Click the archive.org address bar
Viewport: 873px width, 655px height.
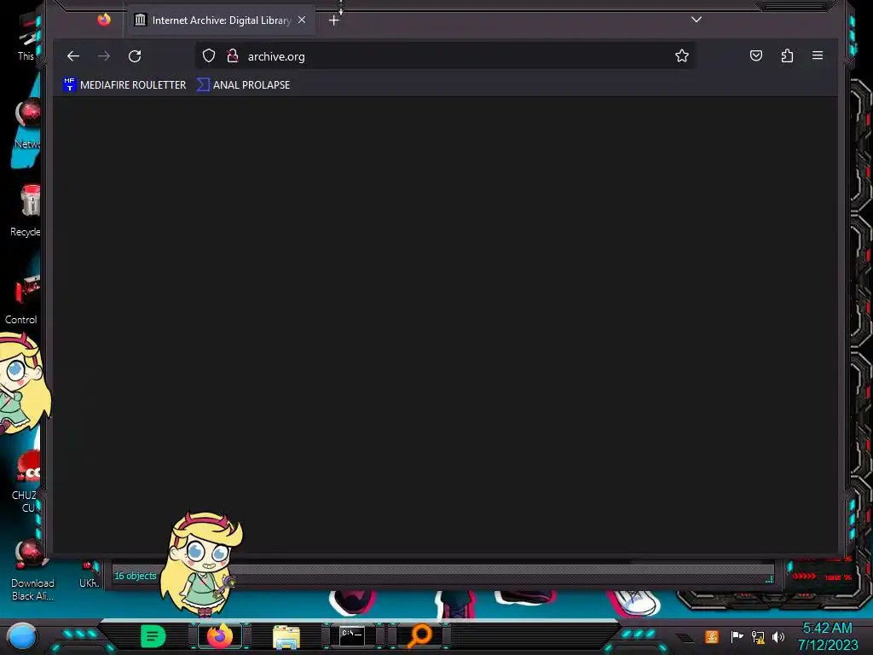[443, 56]
